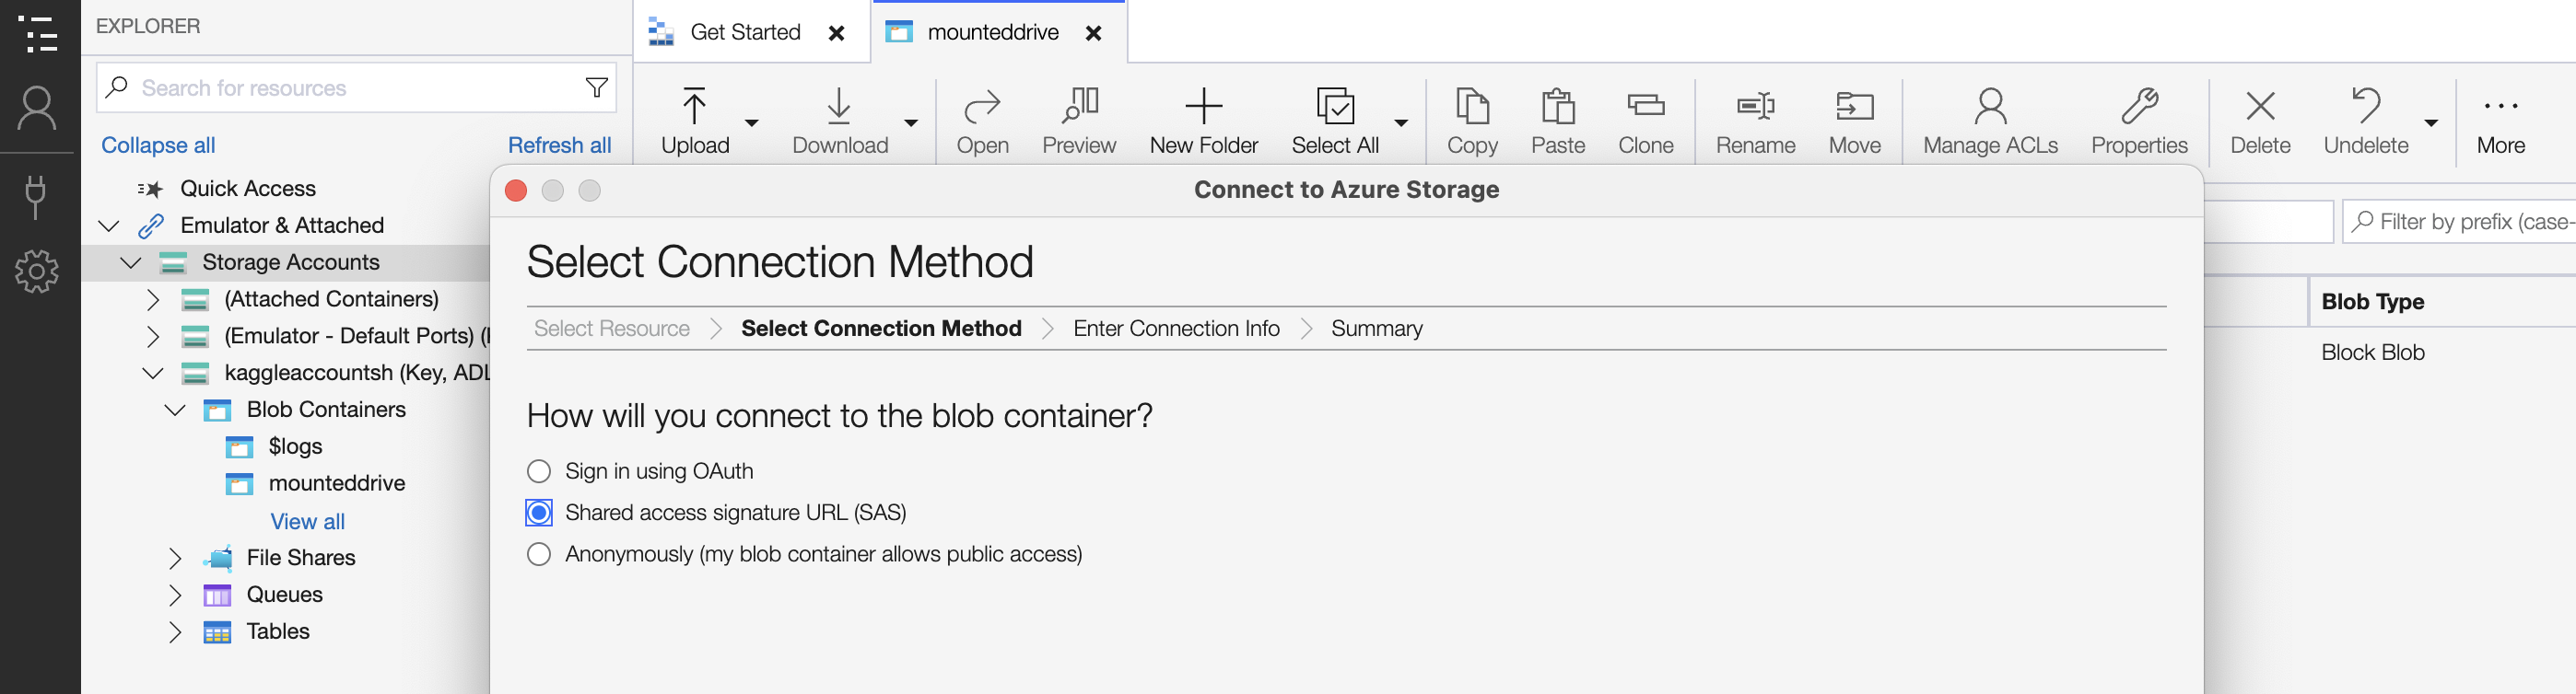
Task: Focus the Search for resources field
Action: point(355,87)
